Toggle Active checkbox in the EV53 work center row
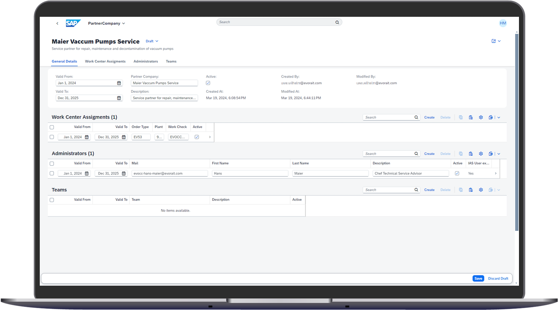This screenshot has width=558, height=310. tap(197, 137)
